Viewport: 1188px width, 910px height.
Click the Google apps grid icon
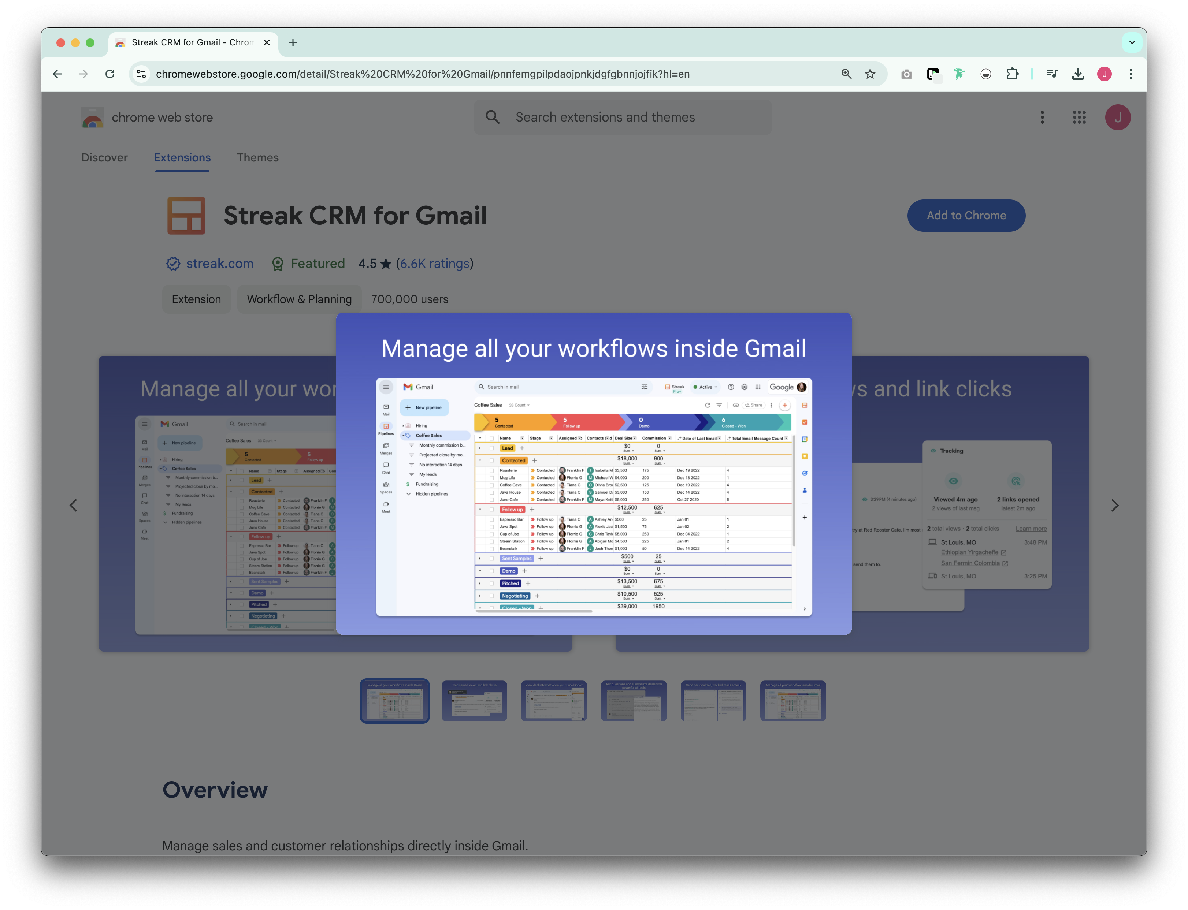[1079, 118]
